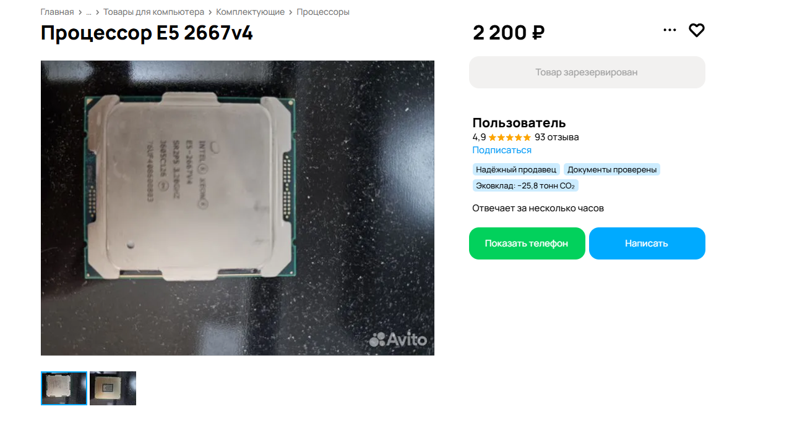
Task: Click the seller's star rating
Action: click(509, 137)
